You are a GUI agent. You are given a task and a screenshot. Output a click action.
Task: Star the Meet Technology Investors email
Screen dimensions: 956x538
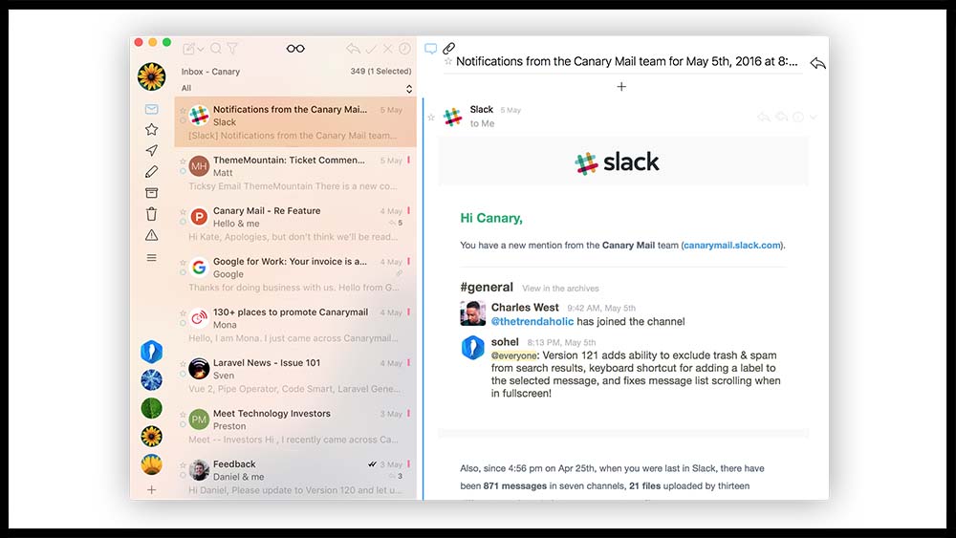(x=183, y=414)
